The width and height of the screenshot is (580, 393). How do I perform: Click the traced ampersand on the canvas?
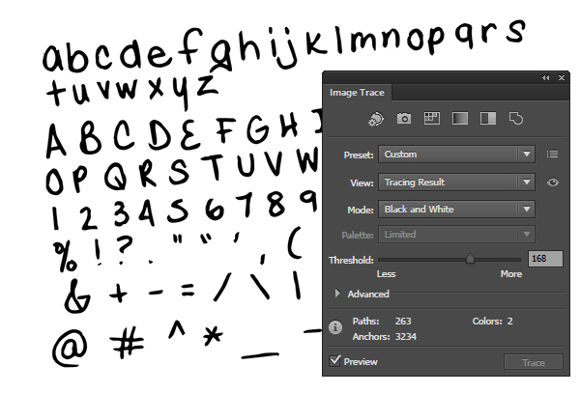(x=76, y=296)
